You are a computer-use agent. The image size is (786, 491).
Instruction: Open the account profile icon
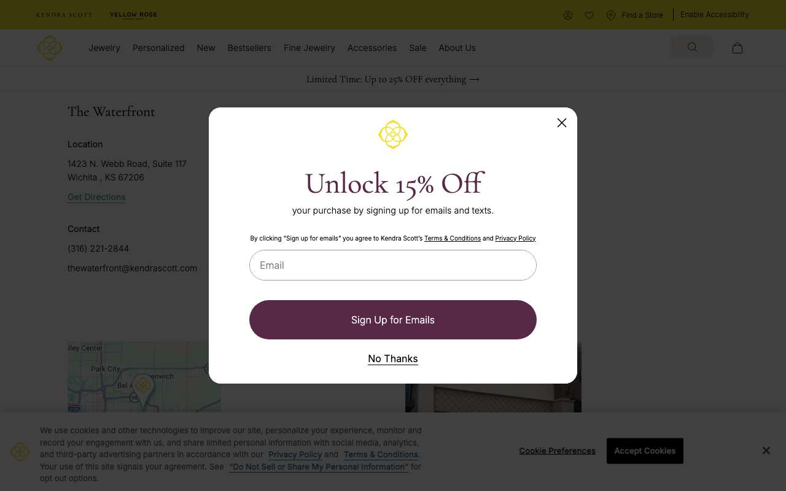567,15
